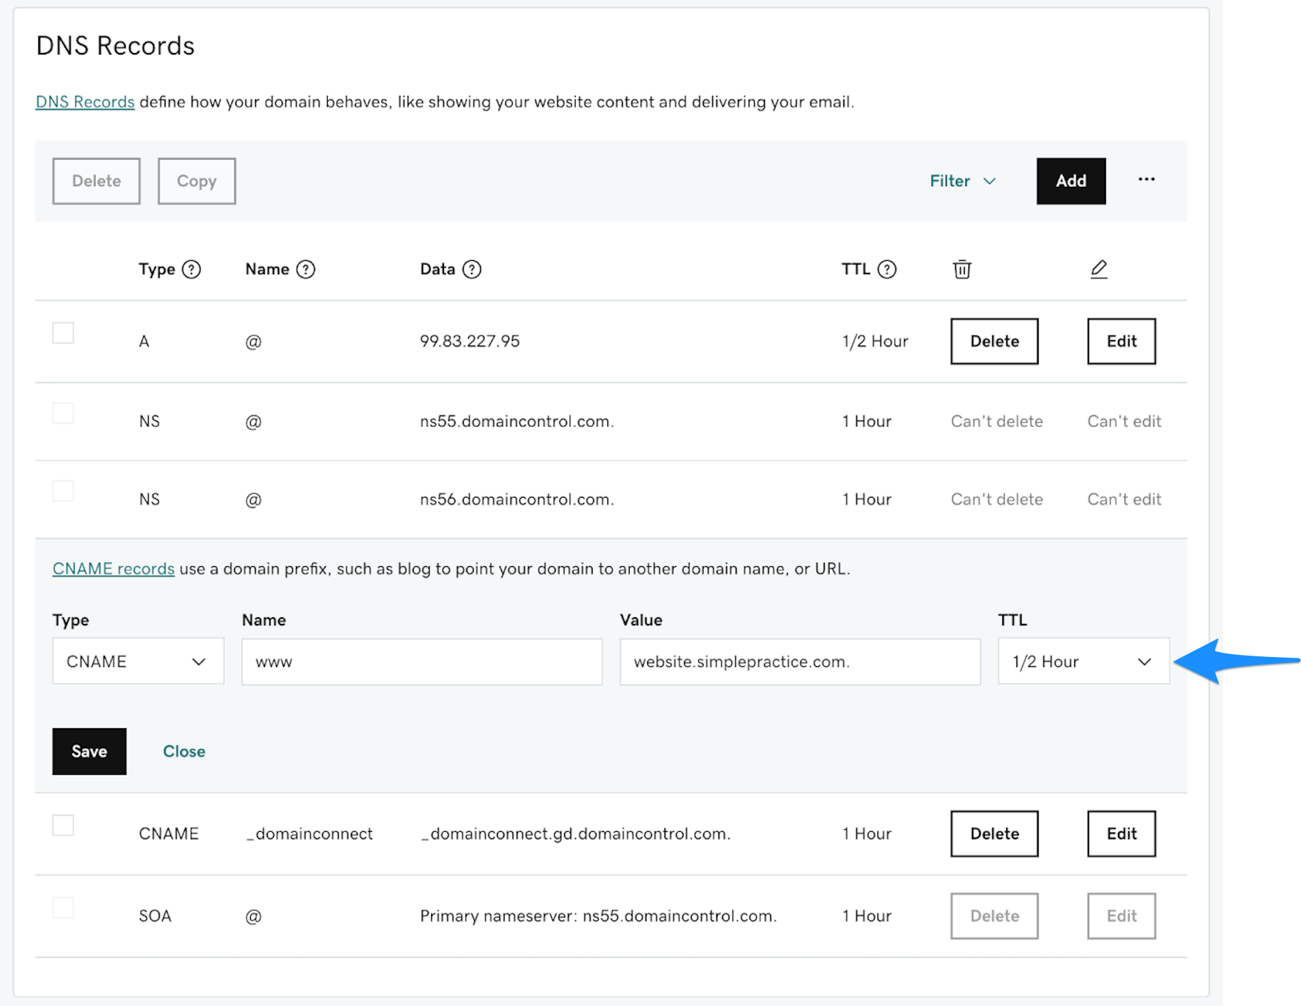Click the SOA record Delete button
This screenshot has width=1301, height=1006.
click(x=994, y=916)
